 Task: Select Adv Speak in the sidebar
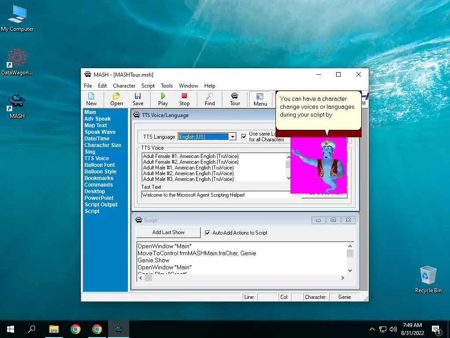pyautogui.click(x=97, y=119)
